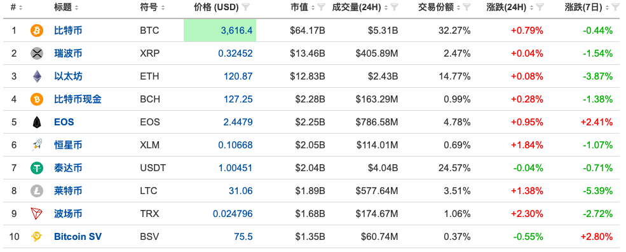Select market cap $64.17B
Screen dimensions: 626x252
click(308, 31)
